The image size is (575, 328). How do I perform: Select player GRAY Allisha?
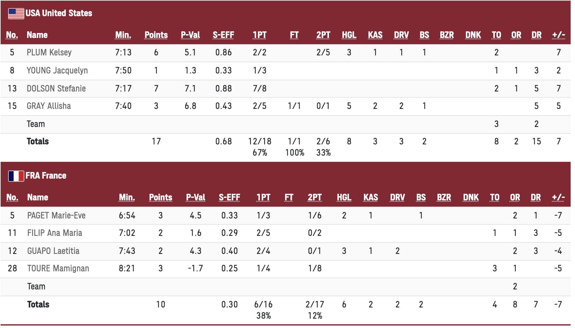click(x=49, y=106)
